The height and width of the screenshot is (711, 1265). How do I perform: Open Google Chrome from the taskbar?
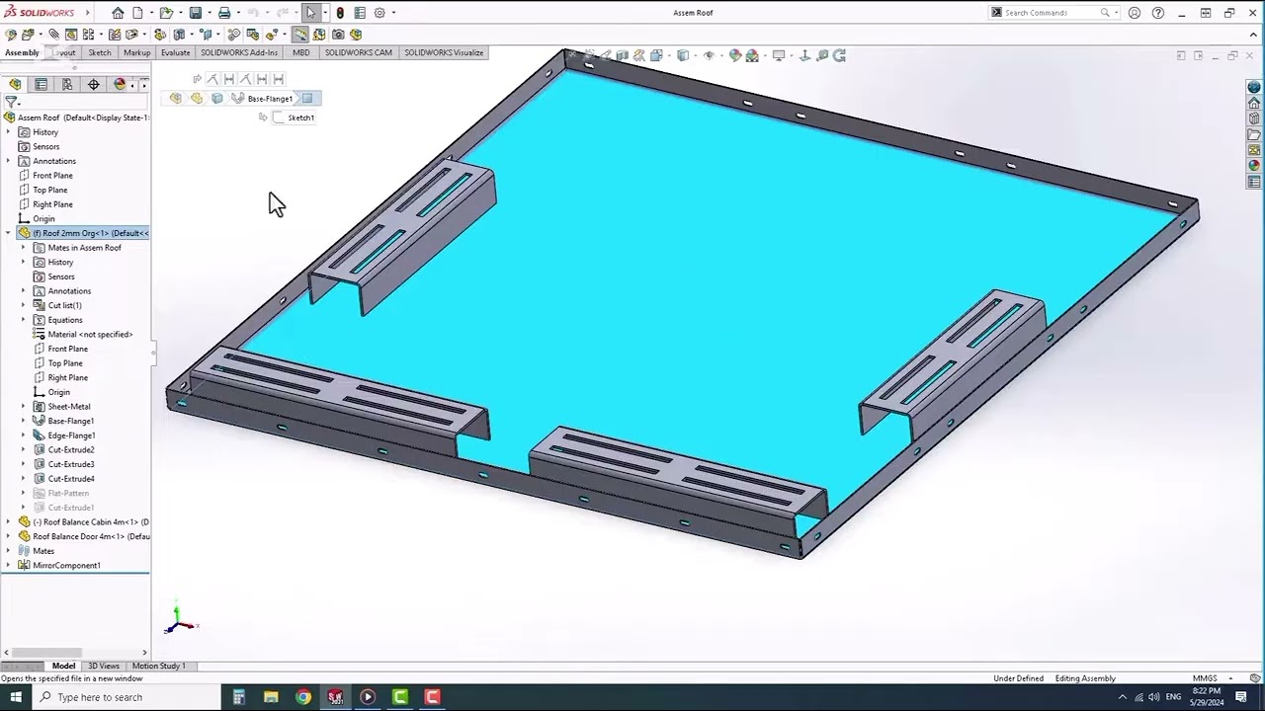coord(303,697)
